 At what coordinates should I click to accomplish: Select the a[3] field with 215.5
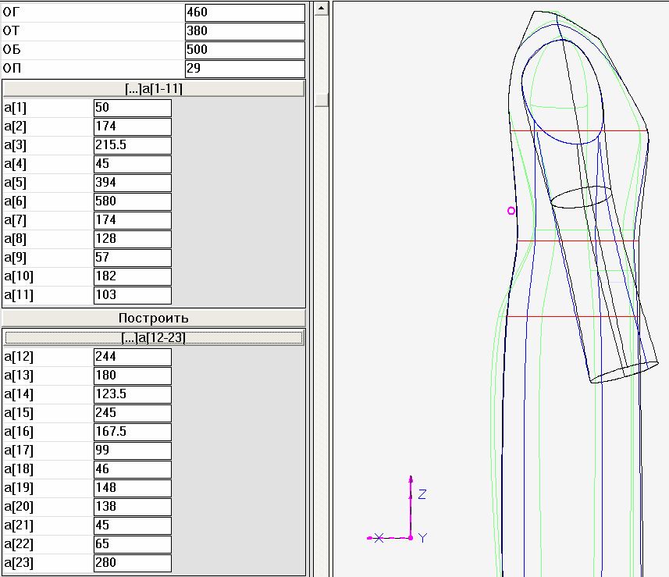coord(133,145)
